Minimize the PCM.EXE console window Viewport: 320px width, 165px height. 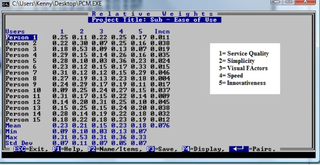[x=277, y=2]
